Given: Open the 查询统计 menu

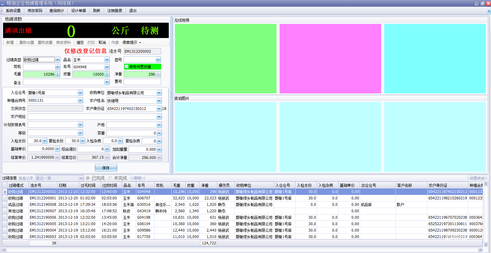Looking at the screenshot, I should [57, 11].
